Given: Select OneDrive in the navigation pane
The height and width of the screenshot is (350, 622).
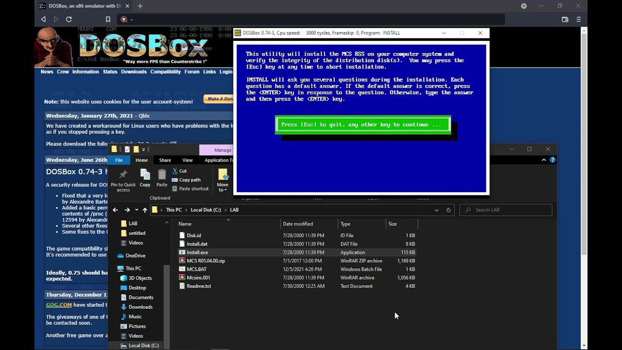Looking at the screenshot, I should (136, 256).
